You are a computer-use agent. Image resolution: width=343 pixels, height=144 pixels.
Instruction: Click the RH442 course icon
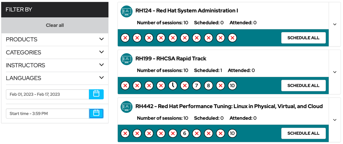(126, 107)
